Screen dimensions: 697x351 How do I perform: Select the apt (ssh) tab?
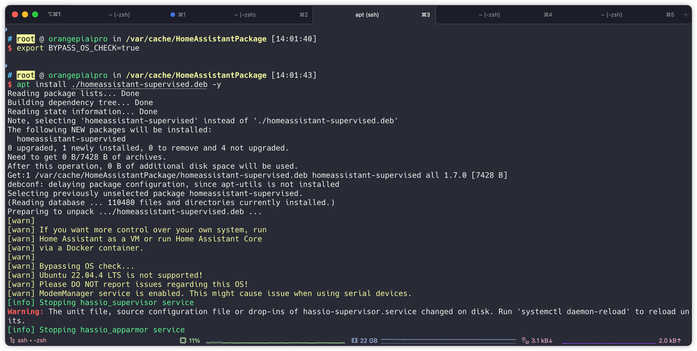pyautogui.click(x=367, y=15)
